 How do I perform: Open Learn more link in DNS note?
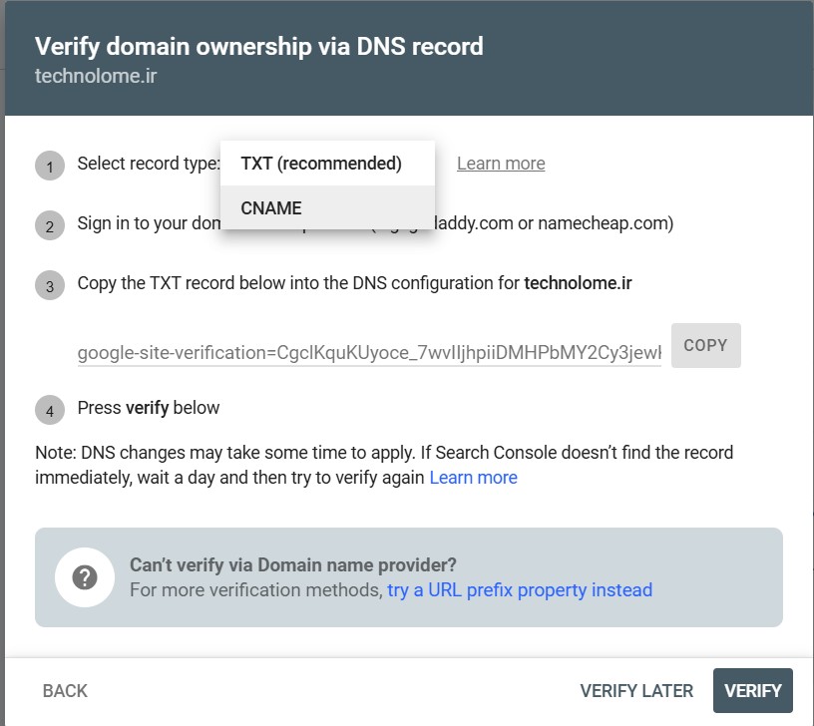(473, 478)
